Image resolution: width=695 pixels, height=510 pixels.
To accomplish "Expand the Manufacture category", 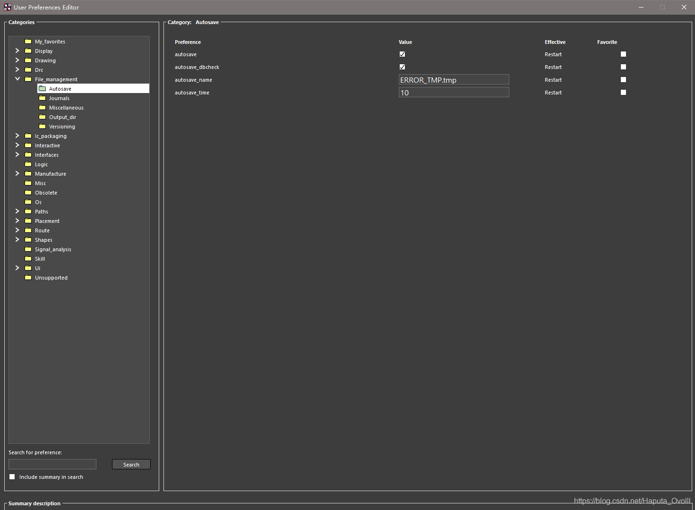I will click(17, 173).
